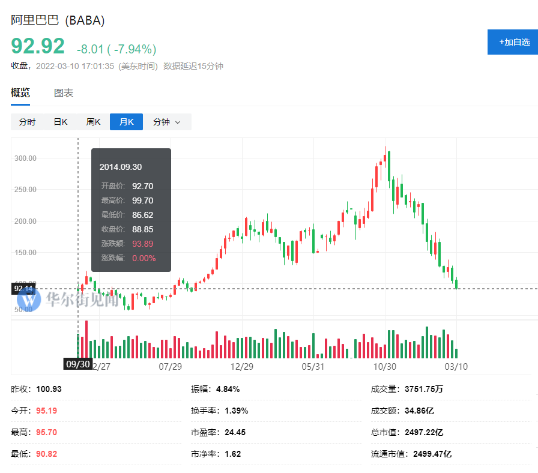Click the 07/29 date on the x-axis
This screenshot has width=538, height=473.
(170, 366)
